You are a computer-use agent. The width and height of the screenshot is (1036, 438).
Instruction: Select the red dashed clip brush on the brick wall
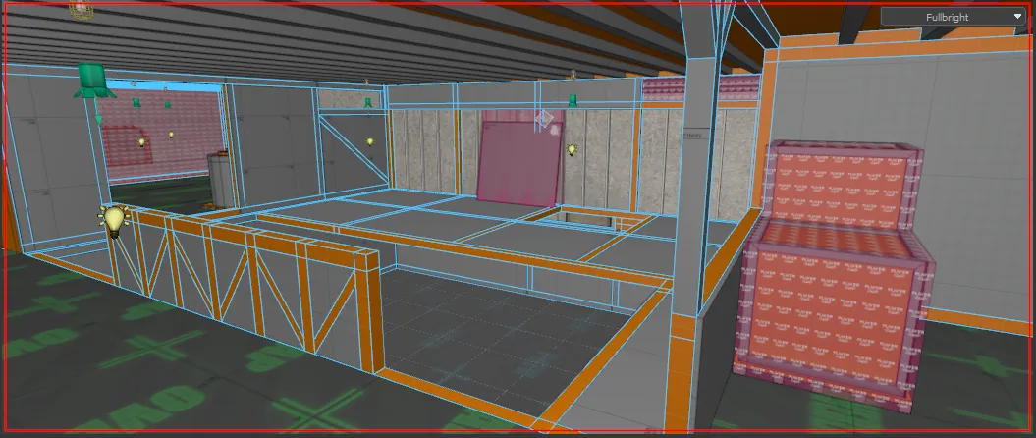[127, 145]
